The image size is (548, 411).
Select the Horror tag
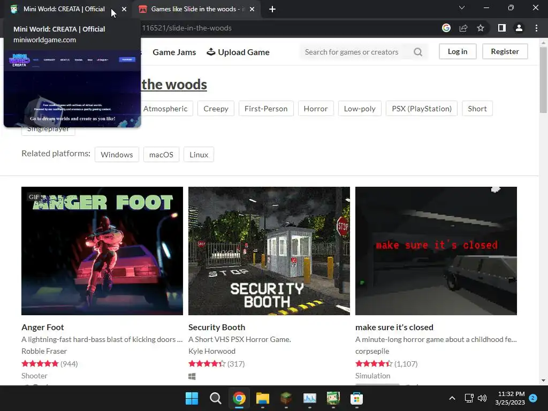[x=316, y=109]
